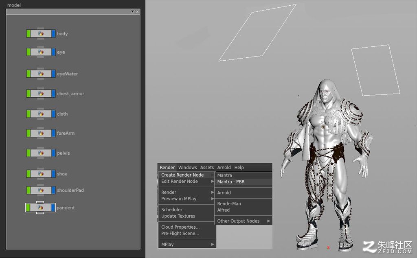Toggle the blue flag on the shoe node

point(53,174)
